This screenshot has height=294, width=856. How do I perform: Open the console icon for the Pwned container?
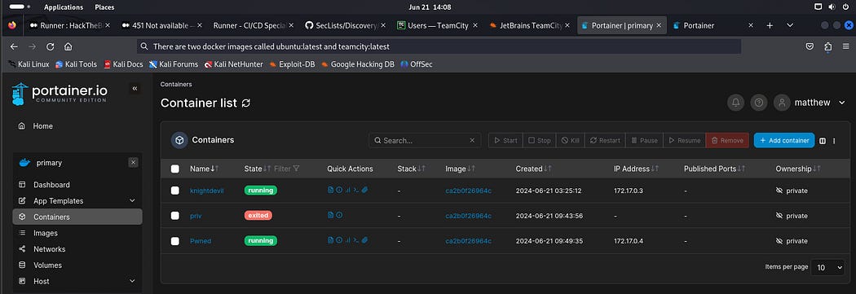coord(356,240)
